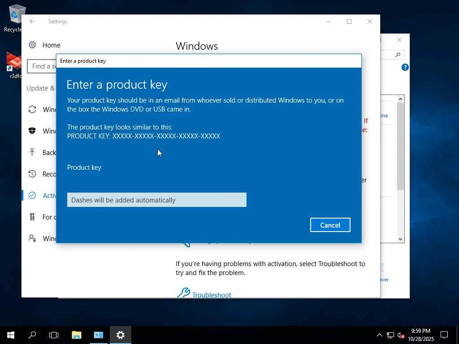
Task: Select the Backup arrow icon
Action: [x=32, y=152]
